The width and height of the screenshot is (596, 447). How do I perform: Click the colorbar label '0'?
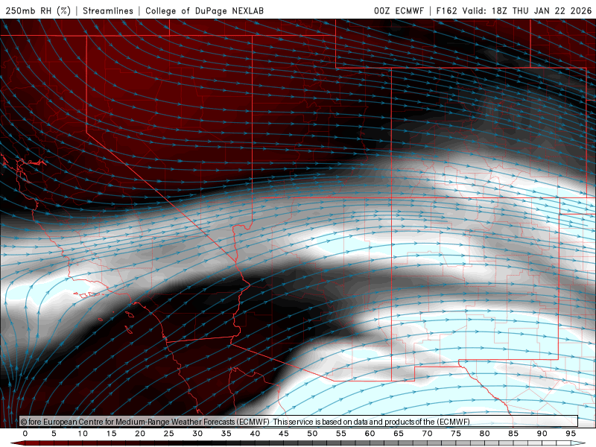pos(25,434)
